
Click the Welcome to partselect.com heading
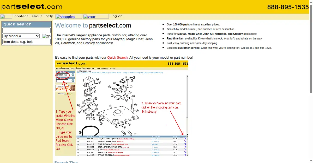pyautogui.click(x=93, y=25)
